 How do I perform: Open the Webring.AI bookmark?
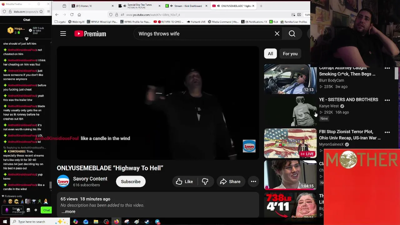(x=76, y=22)
